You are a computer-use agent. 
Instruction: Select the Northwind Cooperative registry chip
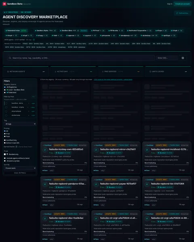[x=139, y=31]
